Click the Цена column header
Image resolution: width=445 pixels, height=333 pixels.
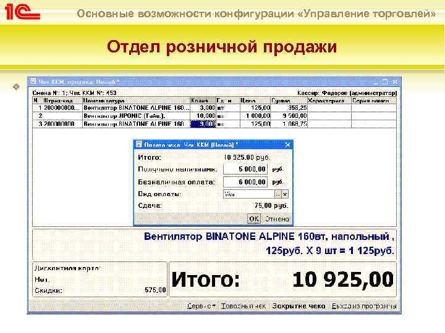255,101
